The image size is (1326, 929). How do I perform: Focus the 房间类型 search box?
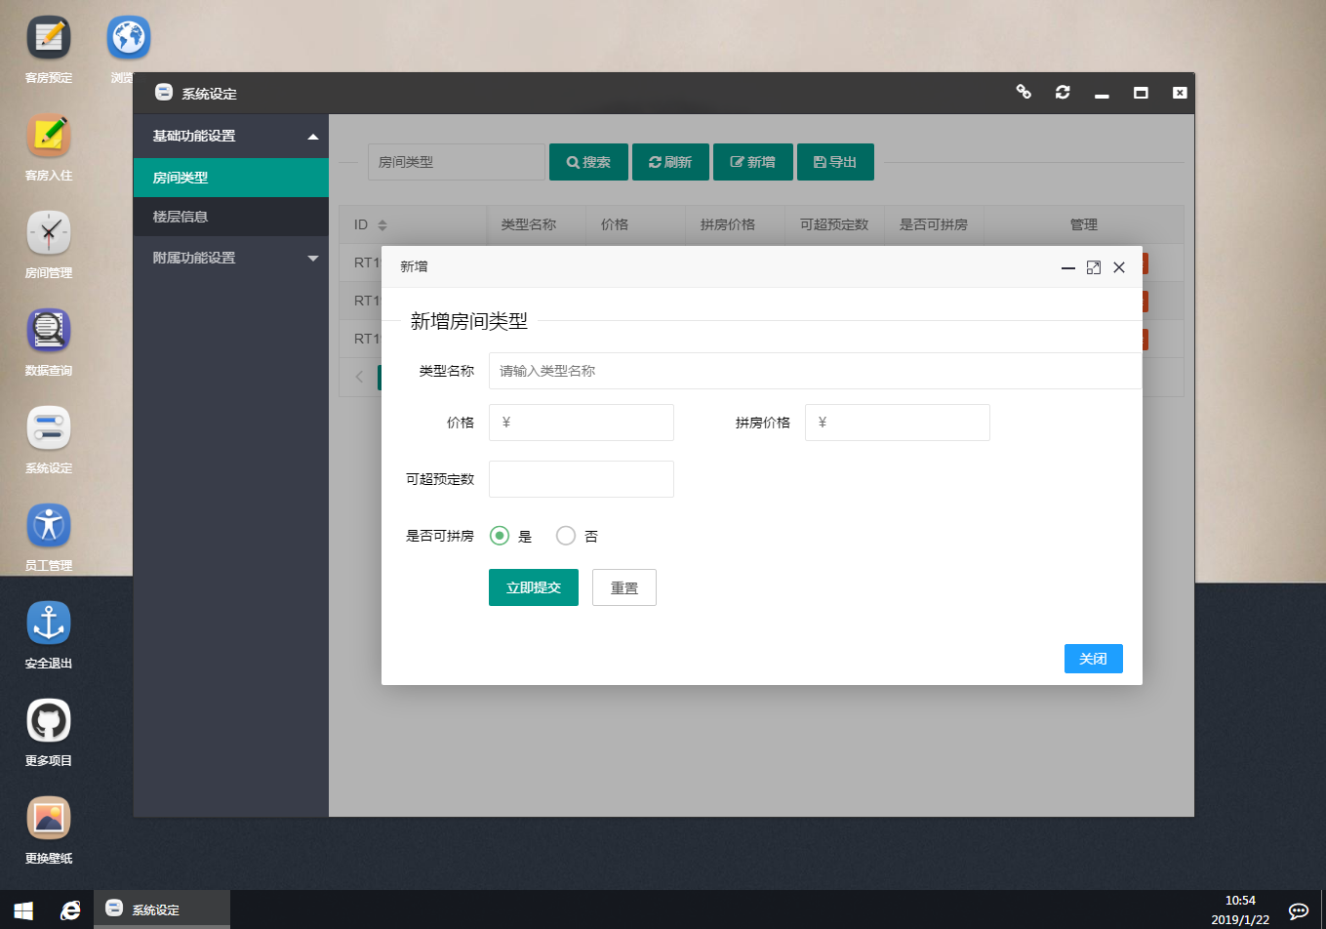click(457, 162)
